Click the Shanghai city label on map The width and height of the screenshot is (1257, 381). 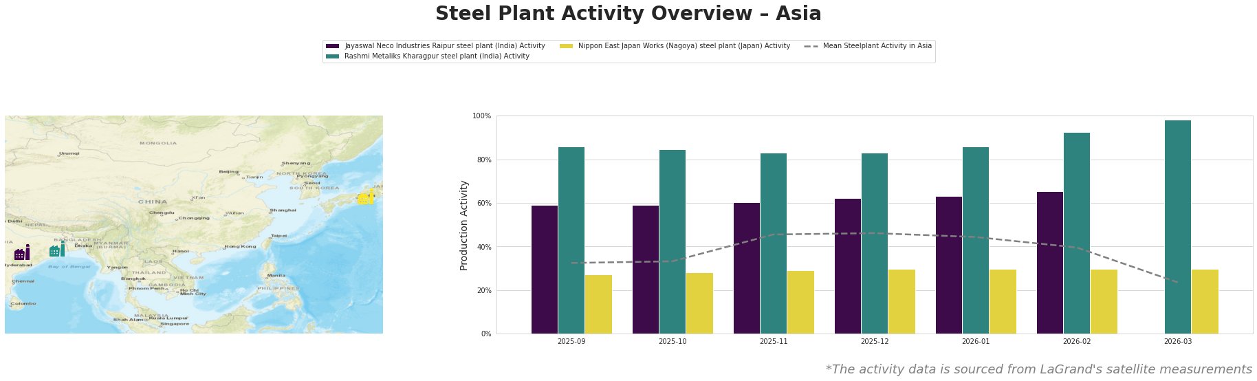283,210
